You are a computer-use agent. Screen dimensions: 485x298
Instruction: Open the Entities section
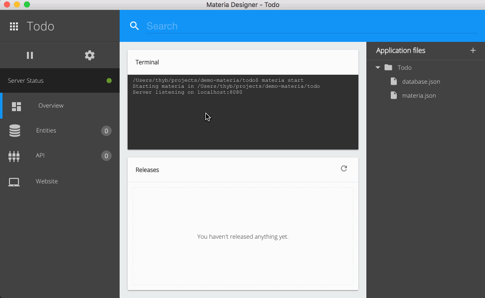coord(60,131)
